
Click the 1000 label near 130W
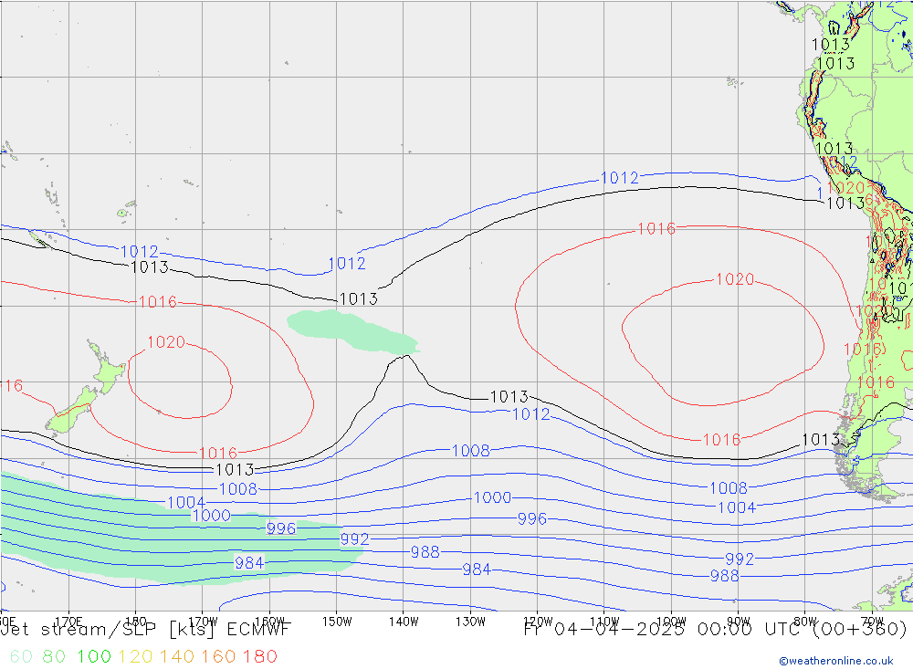[493, 497]
